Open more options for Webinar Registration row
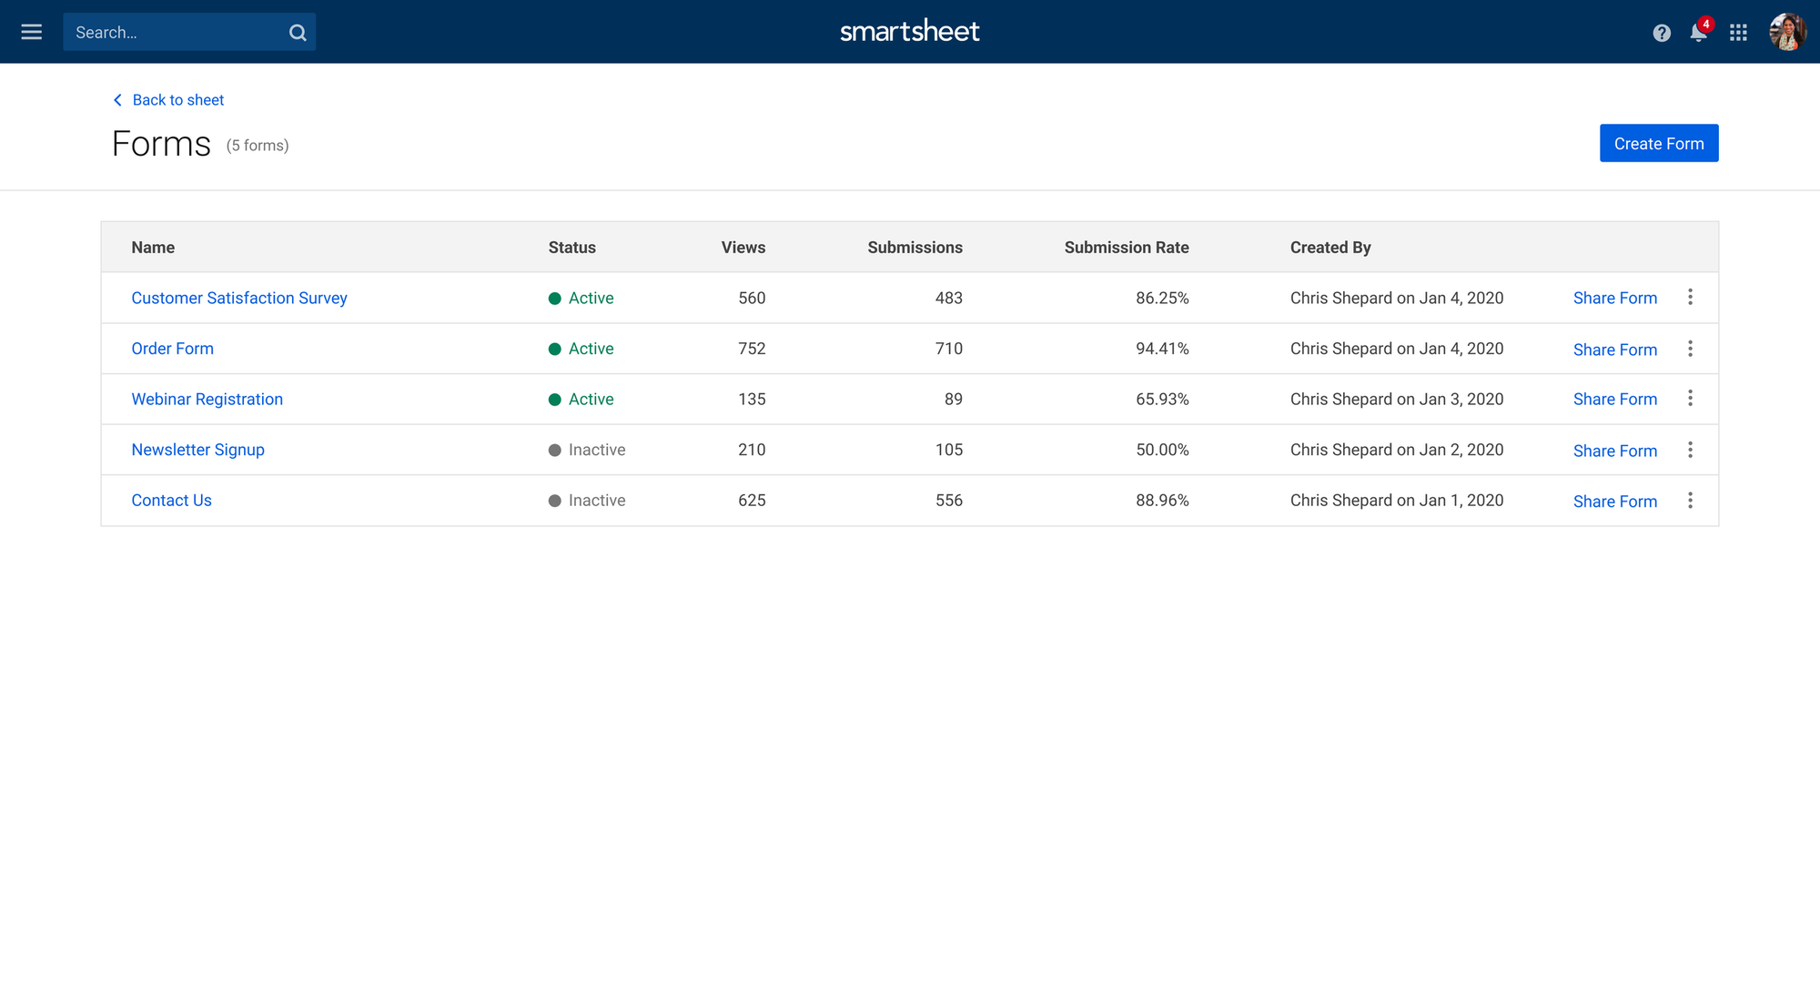 pos(1690,399)
